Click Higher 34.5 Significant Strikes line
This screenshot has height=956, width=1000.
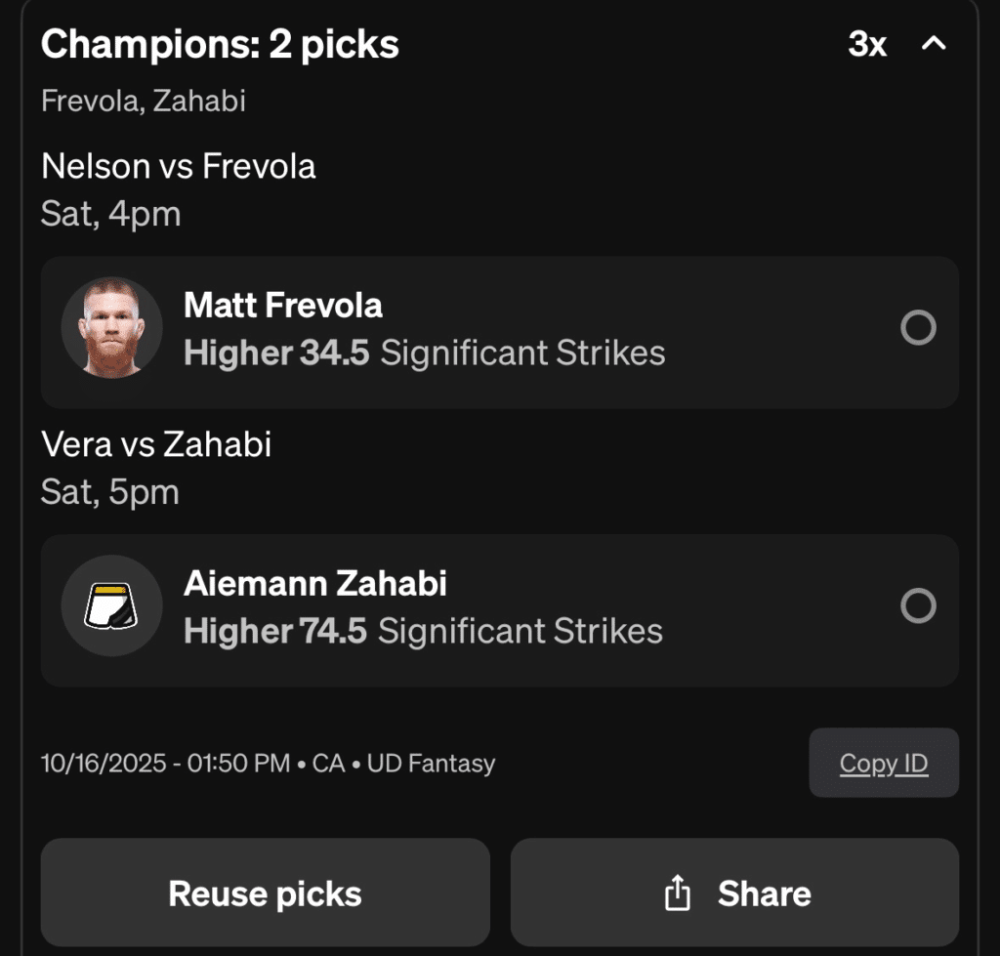(425, 353)
